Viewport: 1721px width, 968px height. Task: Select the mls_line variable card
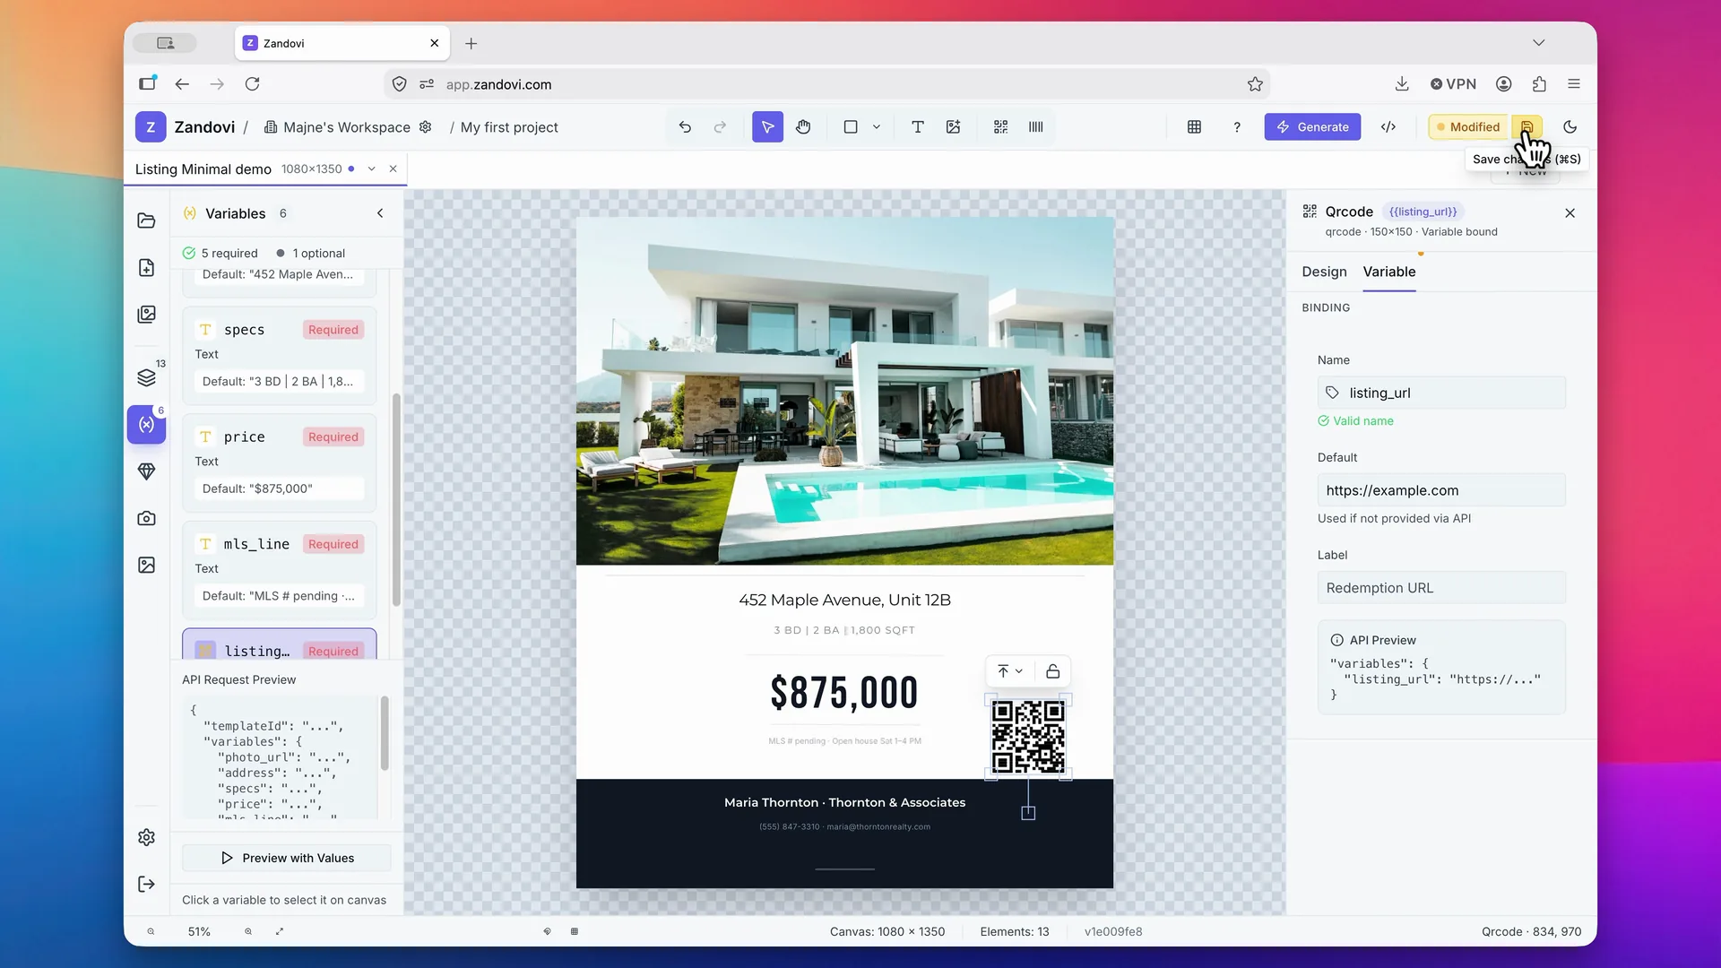click(279, 570)
